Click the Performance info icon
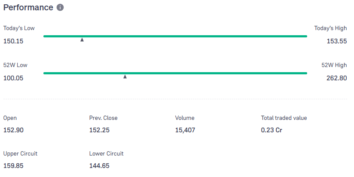This screenshot has height=177, width=354. click(x=60, y=8)
